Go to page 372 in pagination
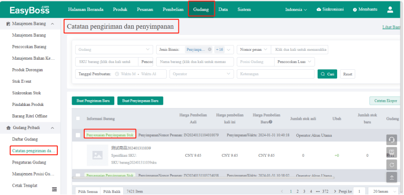Screen dimensions: 404x195 [x=326, y=191]
